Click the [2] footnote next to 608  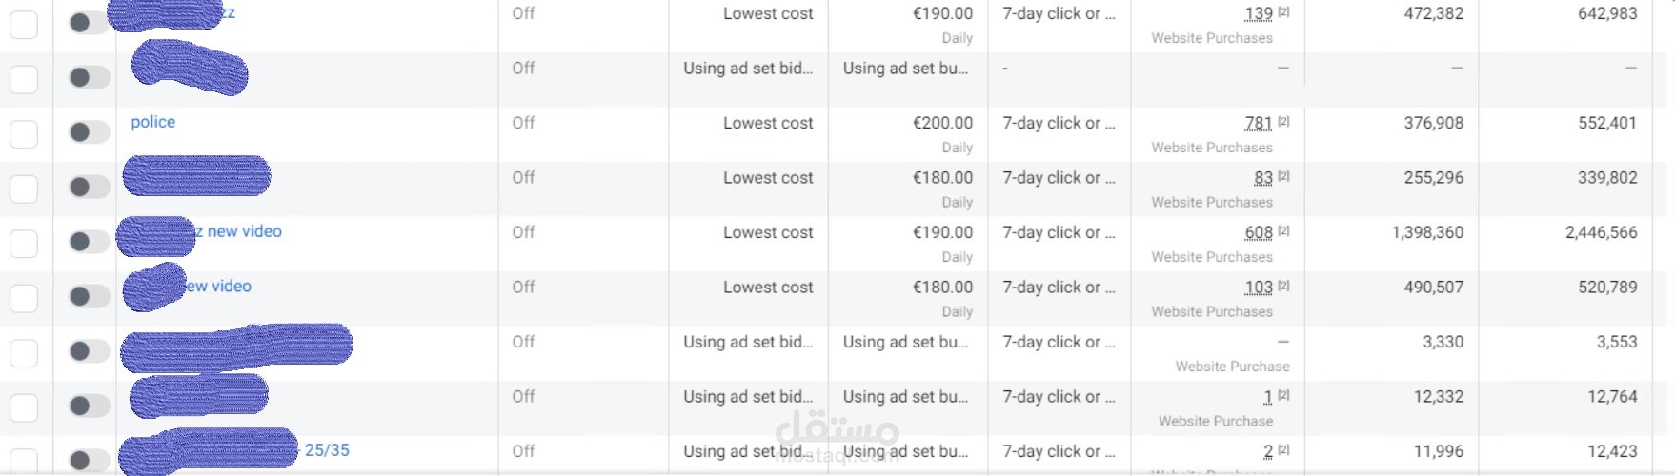click(1283, 230)
